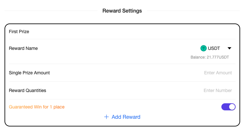This screenshot has width=245, height=130.
Task: Click the Add Reward link
Action: [126, 117]
